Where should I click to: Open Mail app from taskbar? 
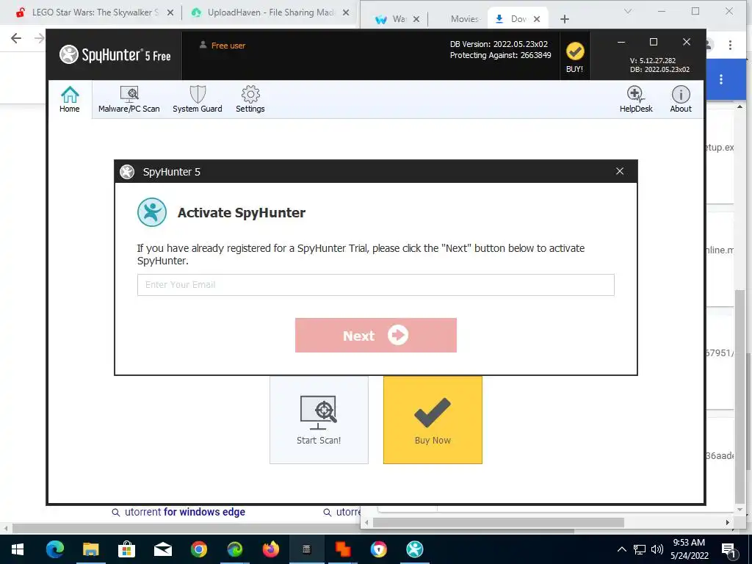point(162,549)
